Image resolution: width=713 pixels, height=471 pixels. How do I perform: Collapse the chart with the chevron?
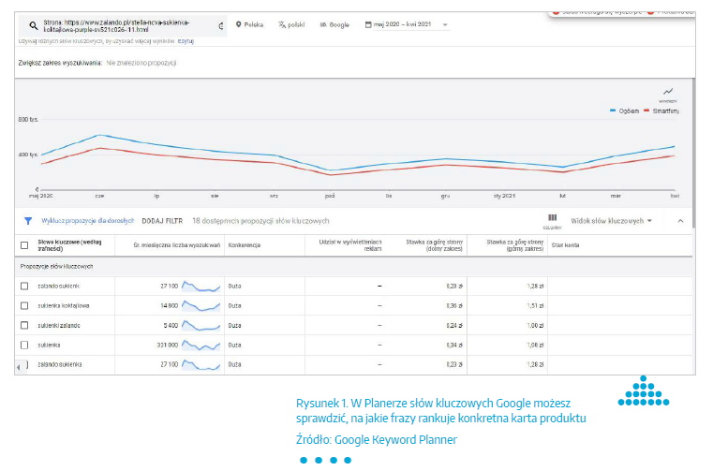680,221
